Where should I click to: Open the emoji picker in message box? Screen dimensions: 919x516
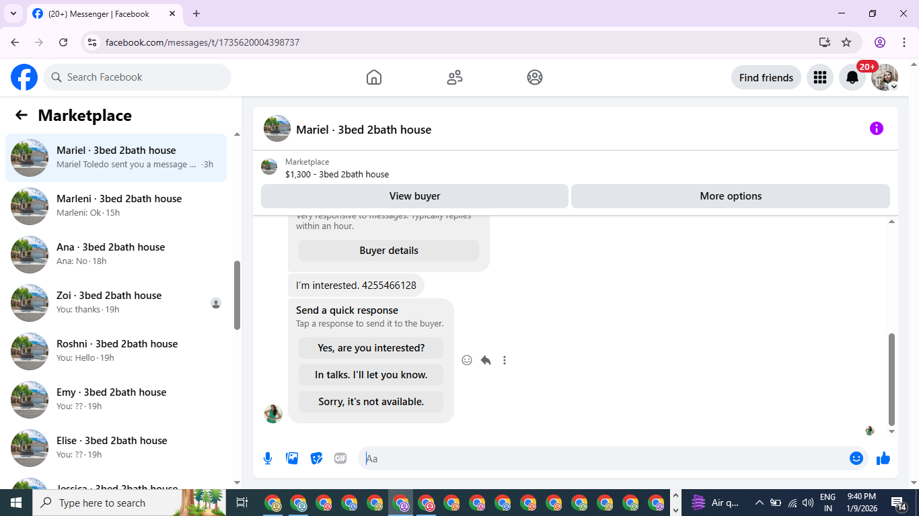point(856,458)
